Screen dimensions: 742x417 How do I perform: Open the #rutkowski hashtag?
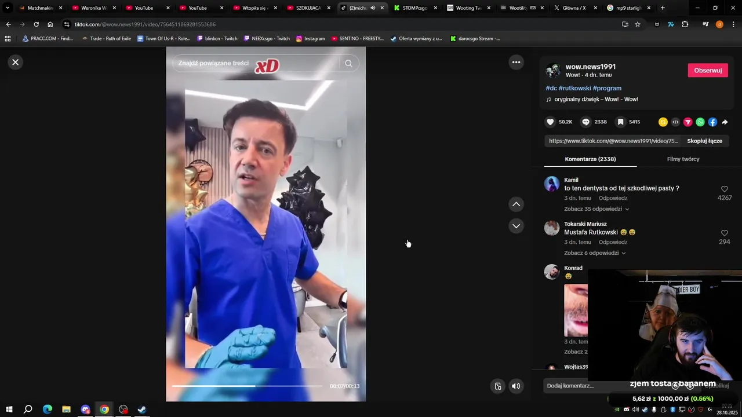[x=574, y=88]
